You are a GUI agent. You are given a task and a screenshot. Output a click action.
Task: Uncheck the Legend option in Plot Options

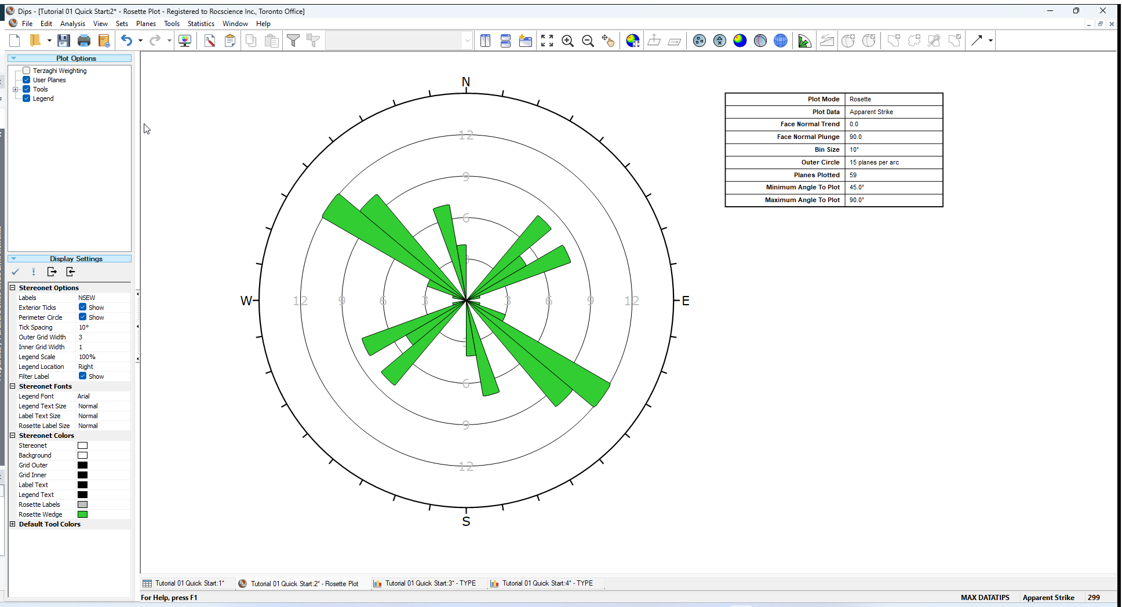click(27, 98)
